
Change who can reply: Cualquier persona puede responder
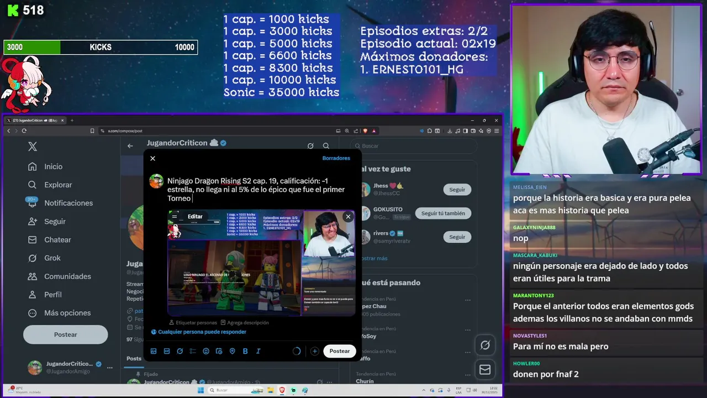pos(199,332)
